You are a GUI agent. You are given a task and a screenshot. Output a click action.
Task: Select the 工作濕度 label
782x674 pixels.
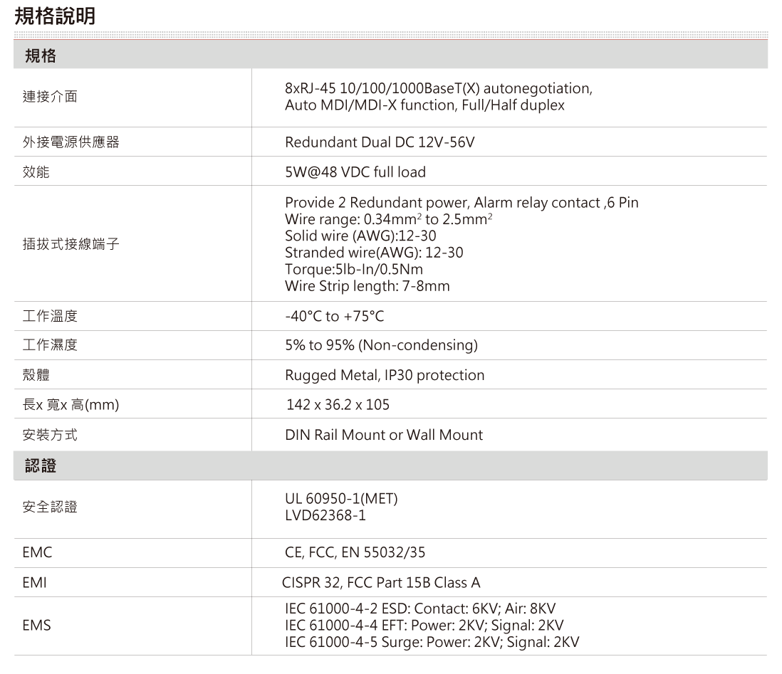[x=49, y=345]
